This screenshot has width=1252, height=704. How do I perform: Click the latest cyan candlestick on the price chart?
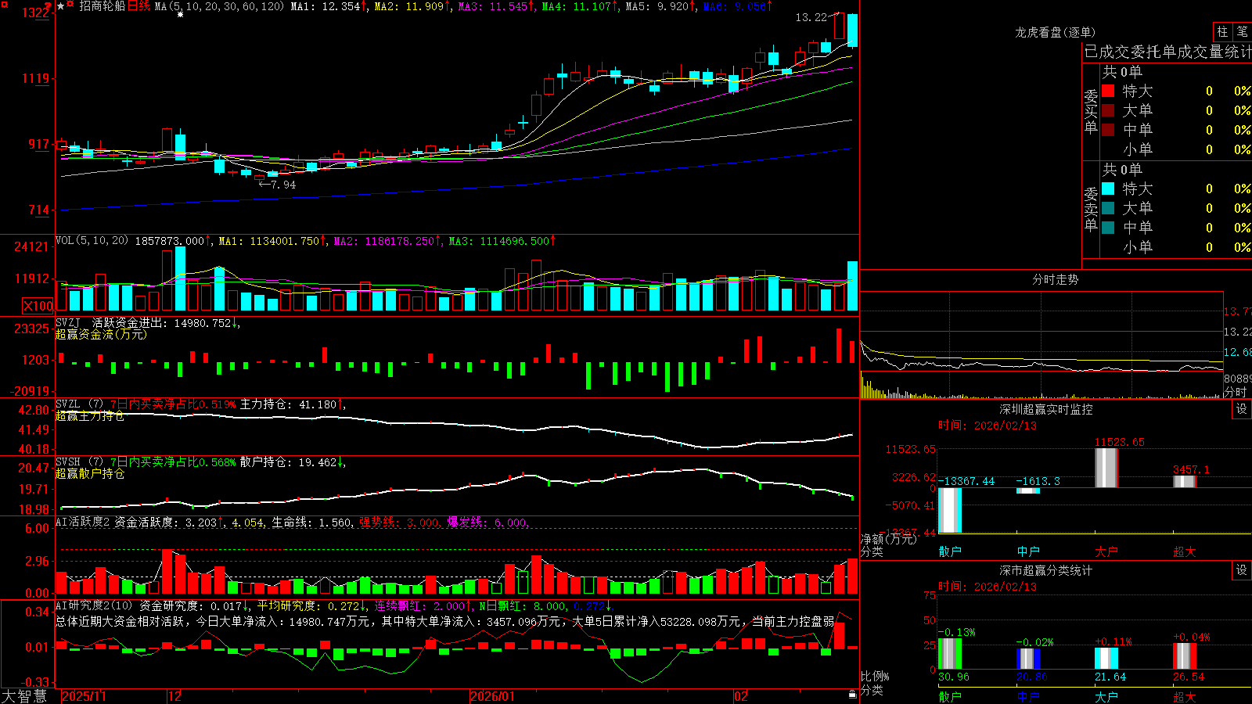[852, 31]
